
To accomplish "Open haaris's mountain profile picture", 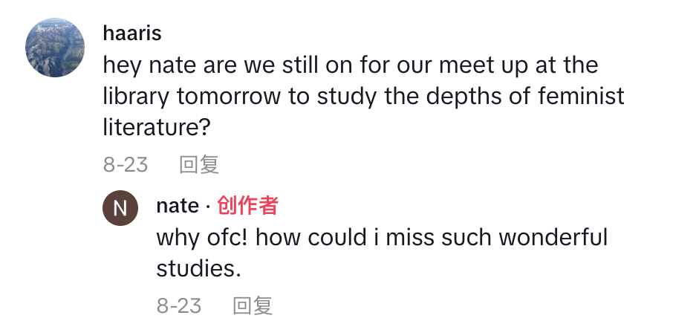I will point(55,48).
